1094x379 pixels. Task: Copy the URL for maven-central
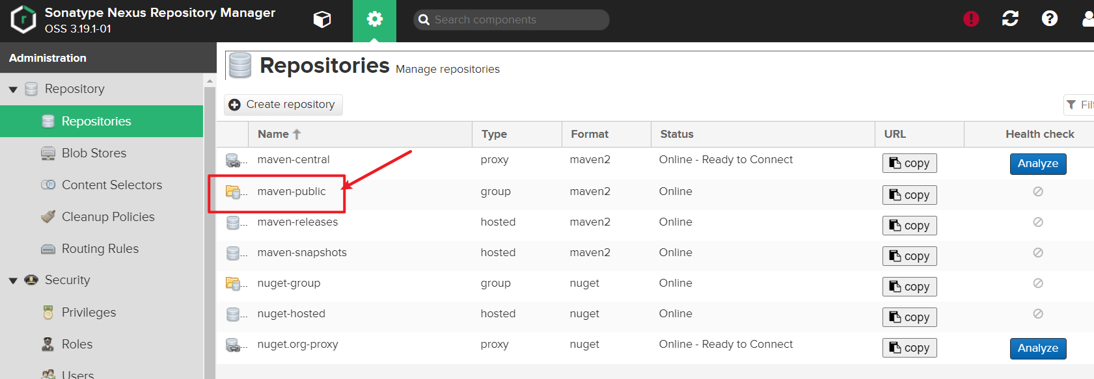point(909,163)
